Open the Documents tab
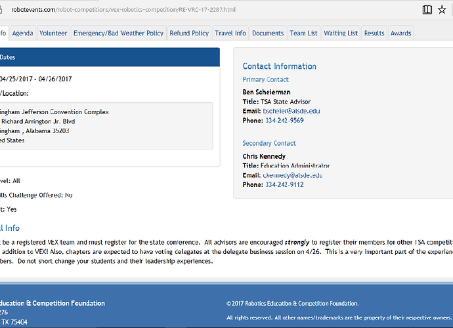The width and height of the screenshot is (453, 328). click(x=268, y=33)
